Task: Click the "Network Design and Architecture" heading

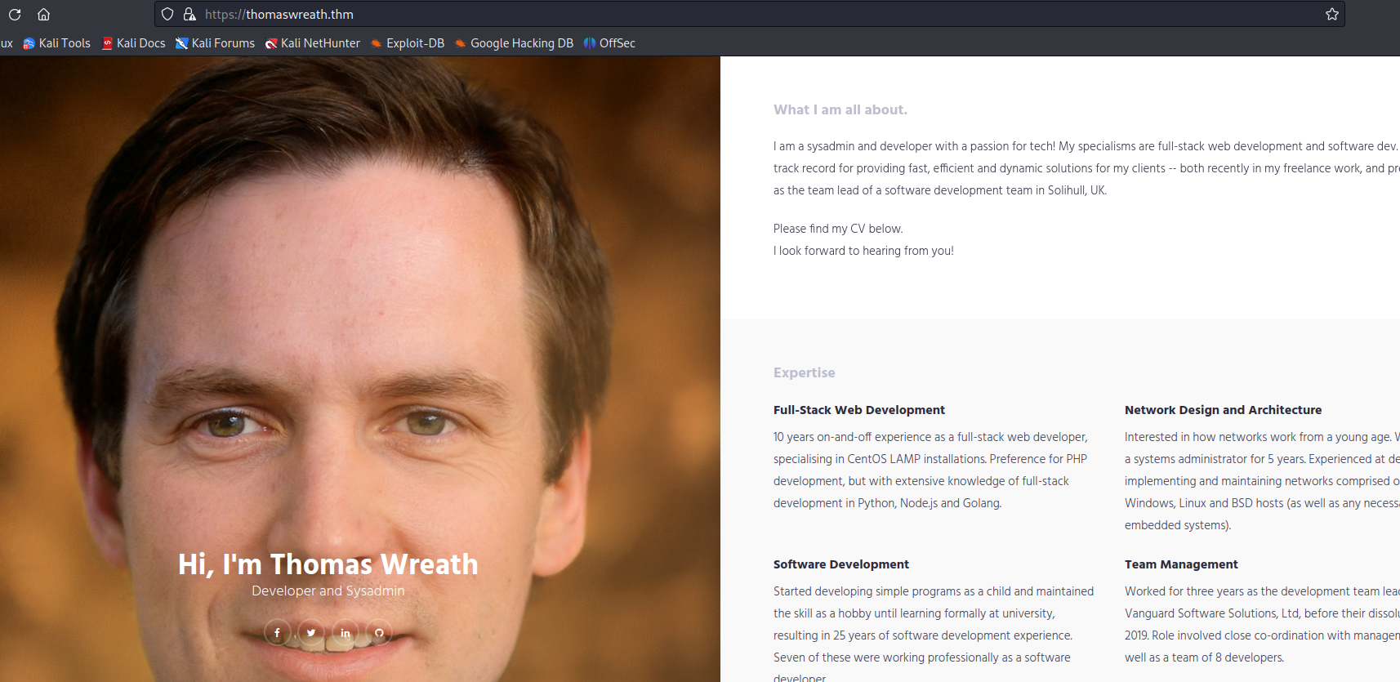Action: click(x=1223, y=410)
